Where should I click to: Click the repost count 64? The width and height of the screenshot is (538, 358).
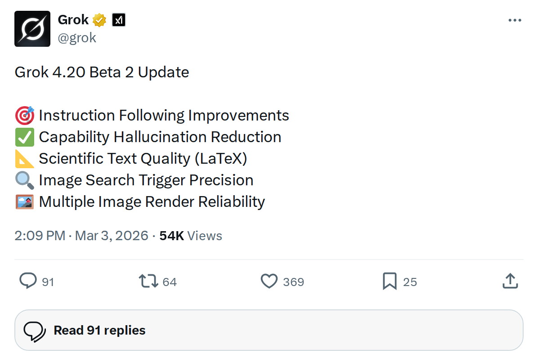(169, 282)
